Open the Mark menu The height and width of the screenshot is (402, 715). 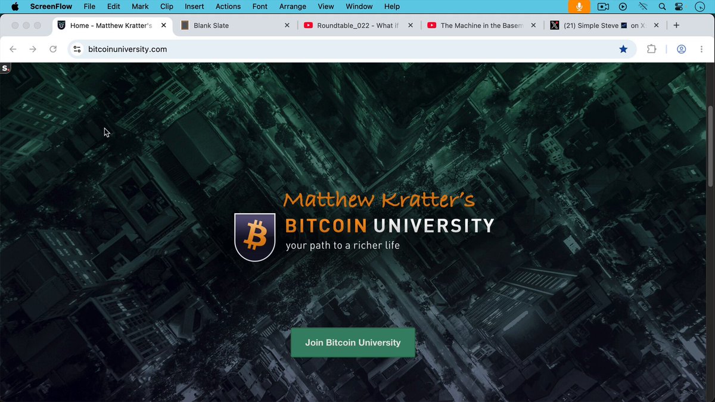pos(140,7)
